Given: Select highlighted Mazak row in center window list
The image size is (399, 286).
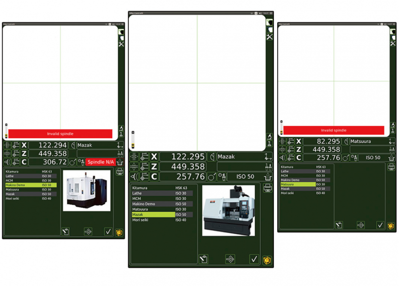Looking at the screenshot, I should point(162,215).
